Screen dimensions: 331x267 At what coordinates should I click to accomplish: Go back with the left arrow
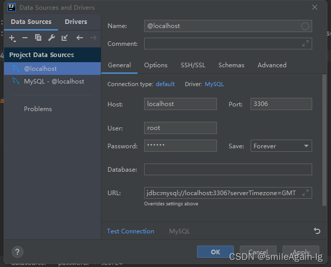(x=79, y=38)
